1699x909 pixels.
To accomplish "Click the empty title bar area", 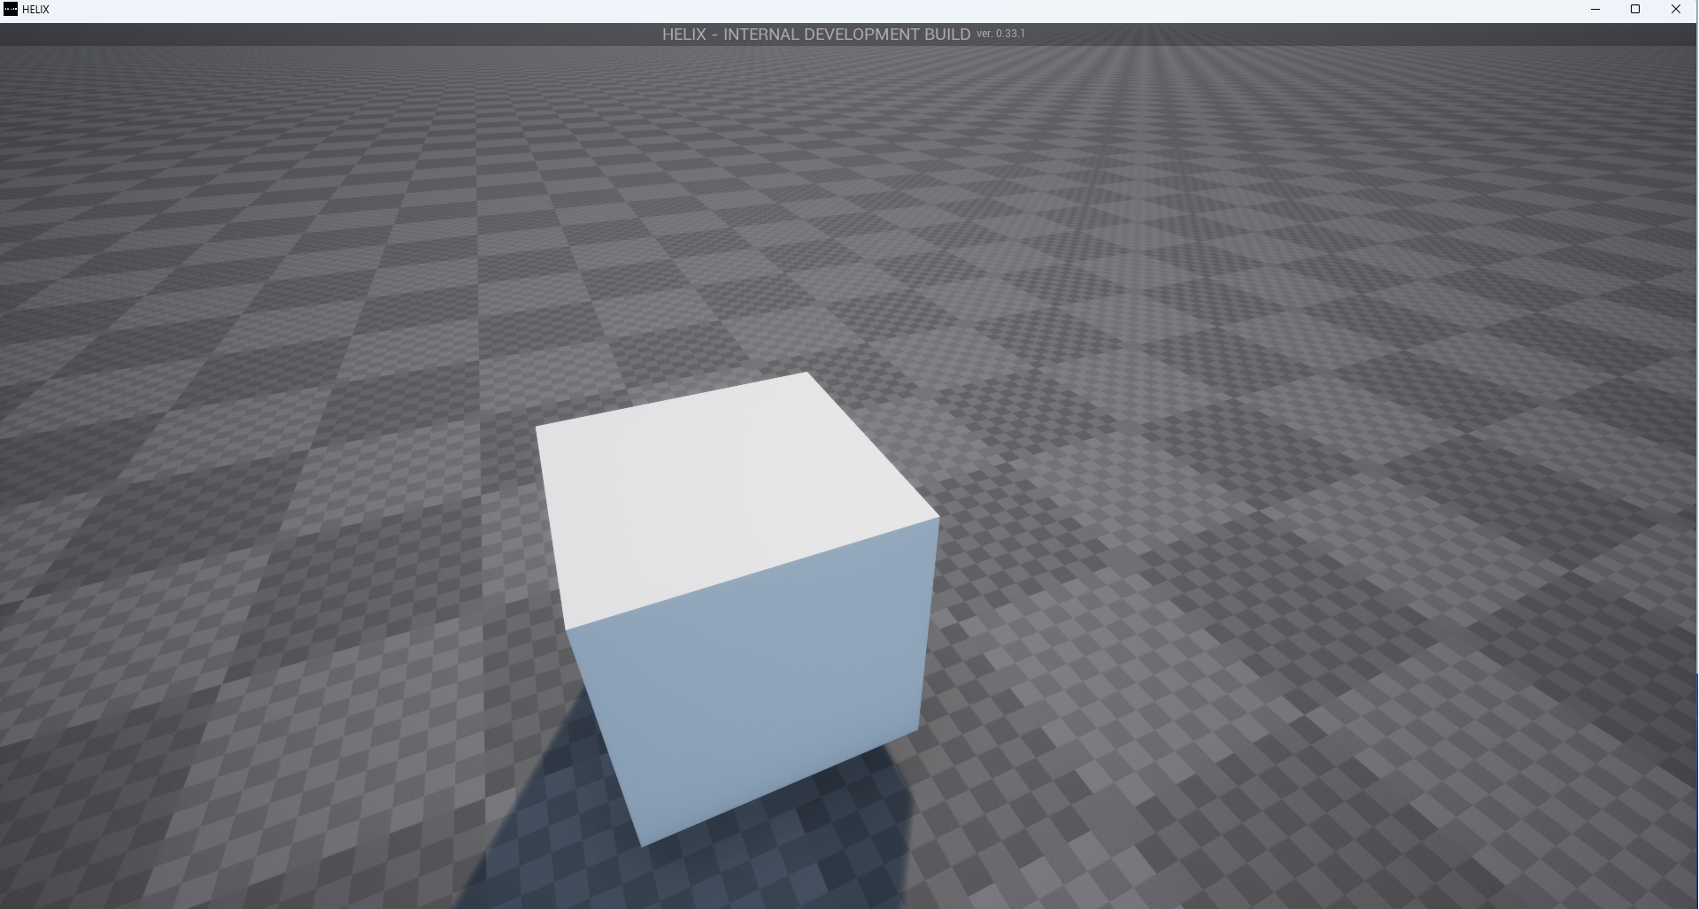I will tap(797, 10).
